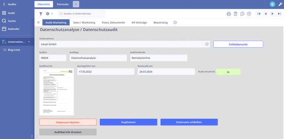Screen dimensions: 284x139
Task: Select the Unternehmen sidebar entry
Action: click(x=17, y=42)
